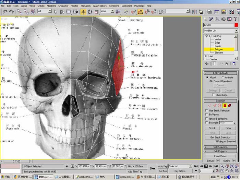Open the Character menu
Screen dimensions: 240x180
coord(63,6)
